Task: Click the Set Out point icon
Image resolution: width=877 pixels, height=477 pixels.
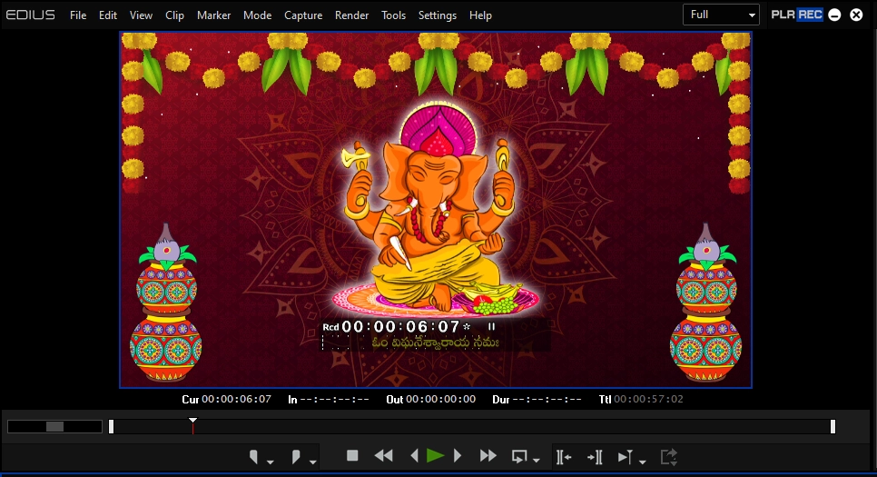Action: (296, 457)
